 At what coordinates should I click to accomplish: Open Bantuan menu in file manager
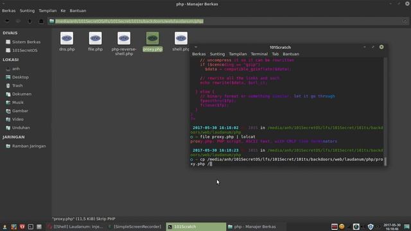click(x=78, y=11)
